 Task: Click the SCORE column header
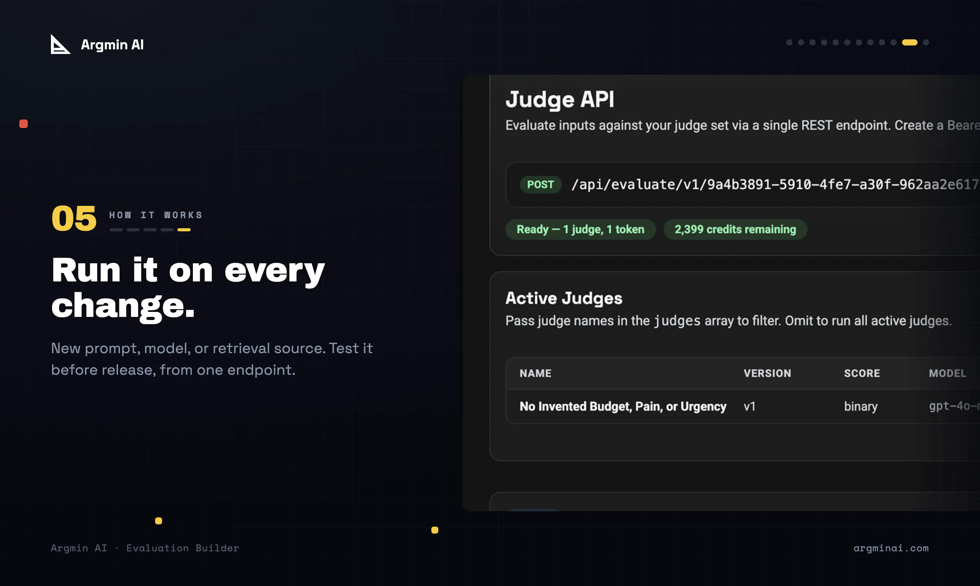(x=862, y=373)
